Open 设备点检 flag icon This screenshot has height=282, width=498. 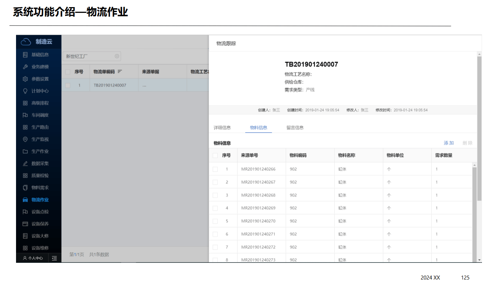point(25,212)
